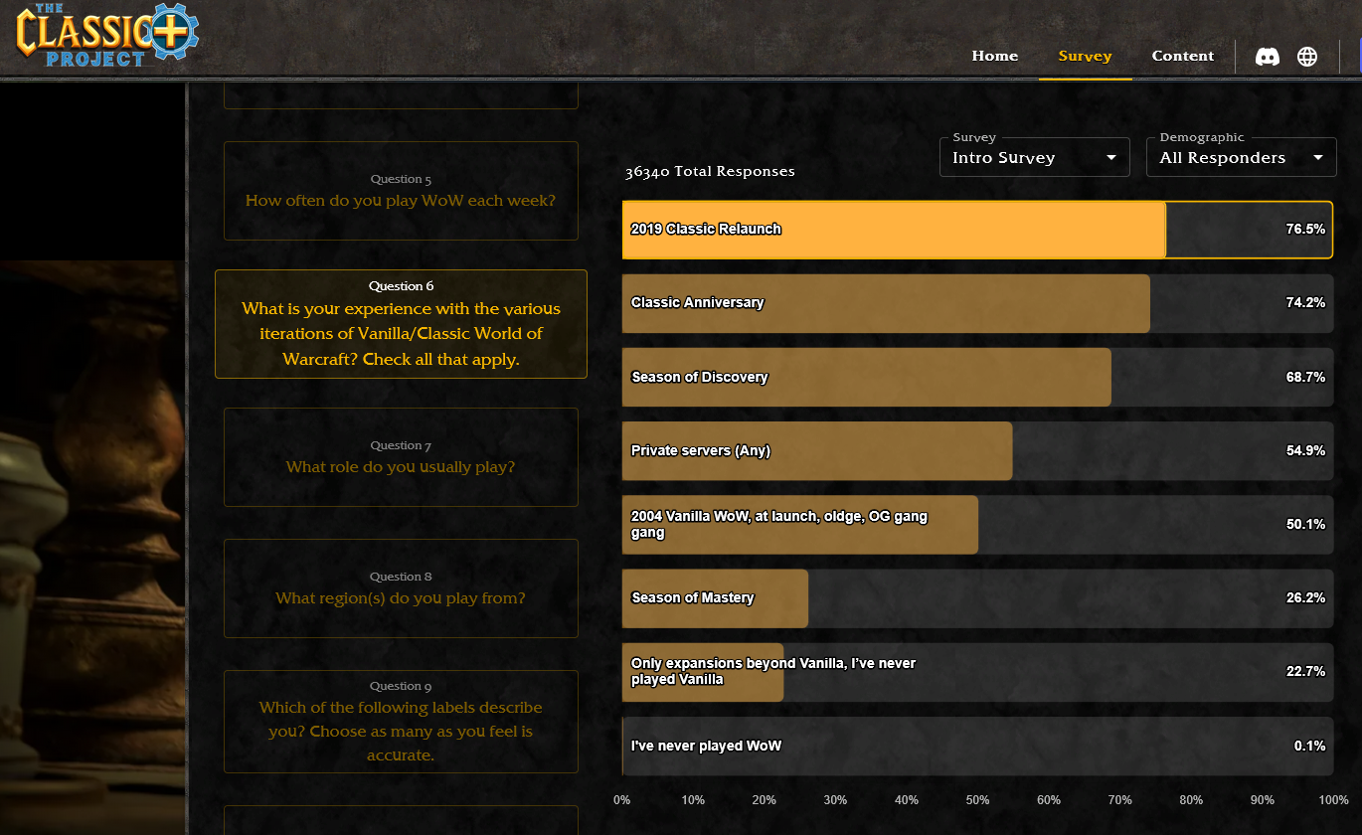Click the 36340 Total Responses text
Screen dimensions: 1362x835
click(x=710, y=172)
